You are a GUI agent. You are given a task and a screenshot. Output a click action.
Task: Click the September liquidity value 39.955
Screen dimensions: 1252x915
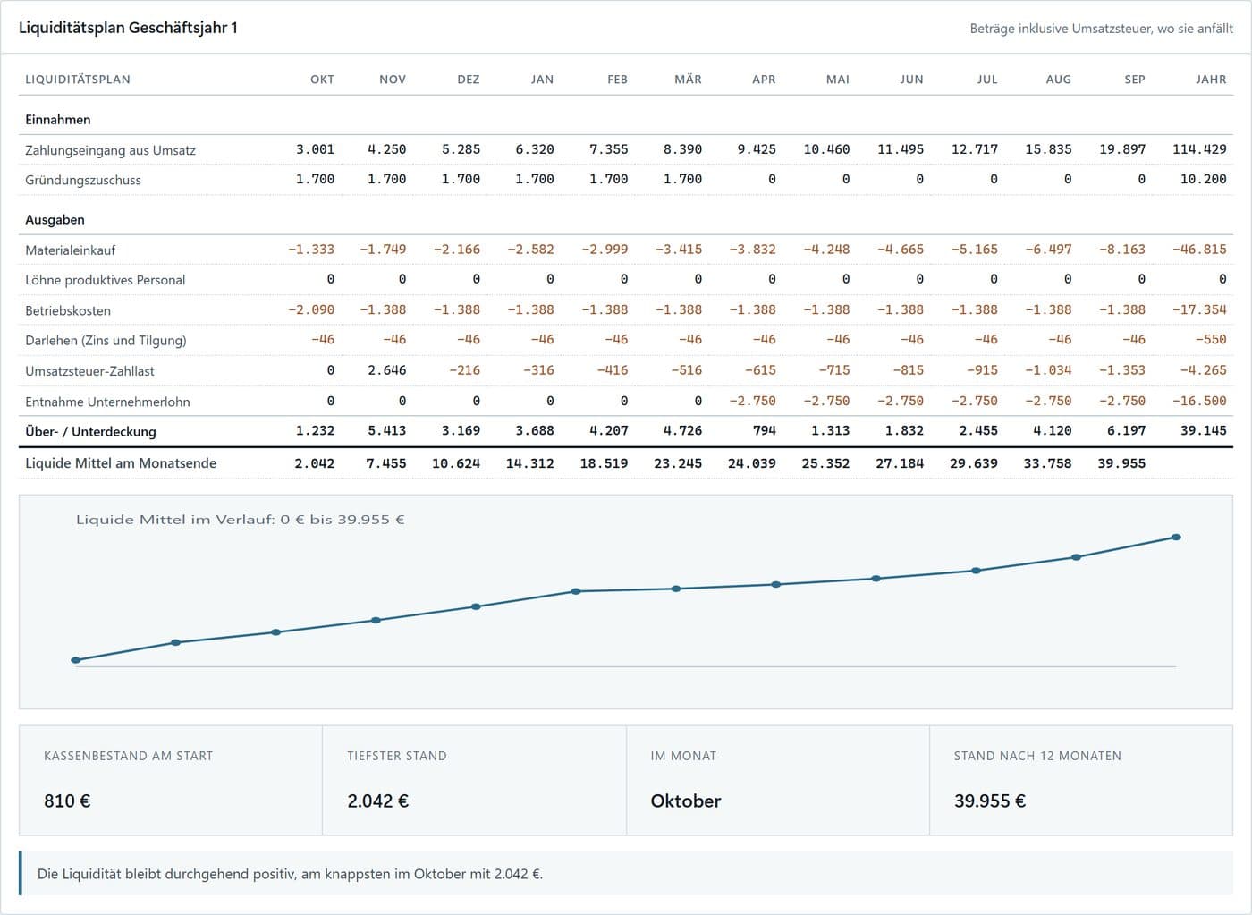(1121, 463)
